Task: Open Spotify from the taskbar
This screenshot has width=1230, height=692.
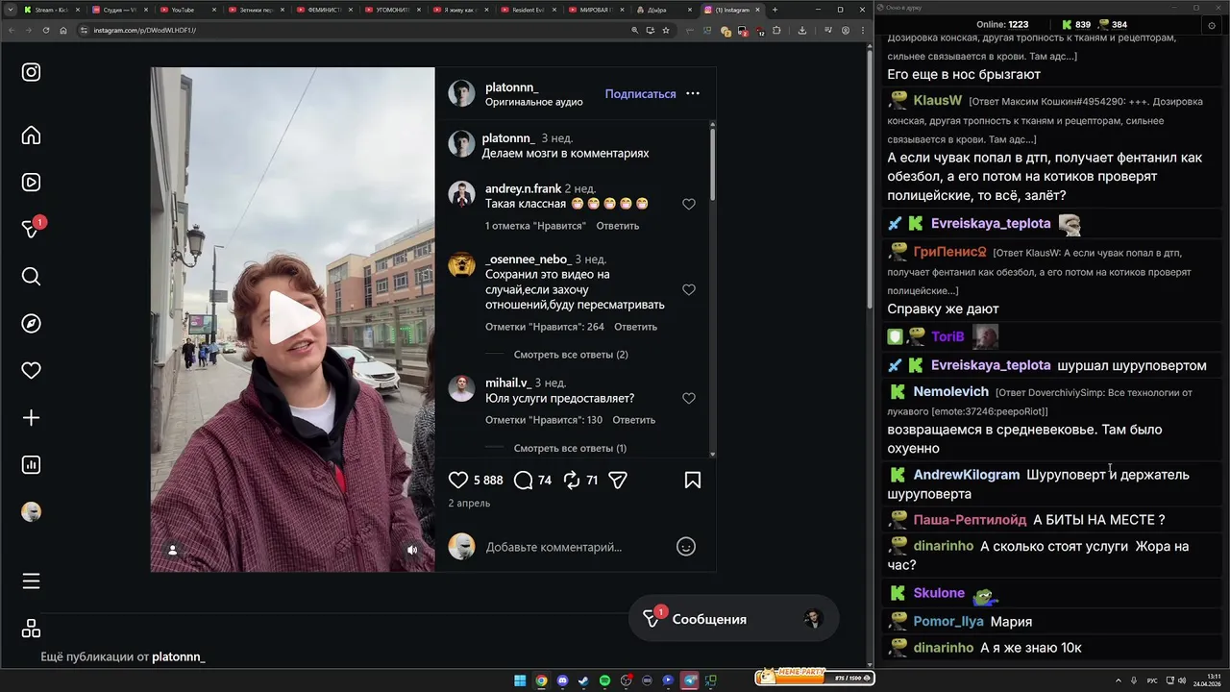Action: click(x=604, y=680)
